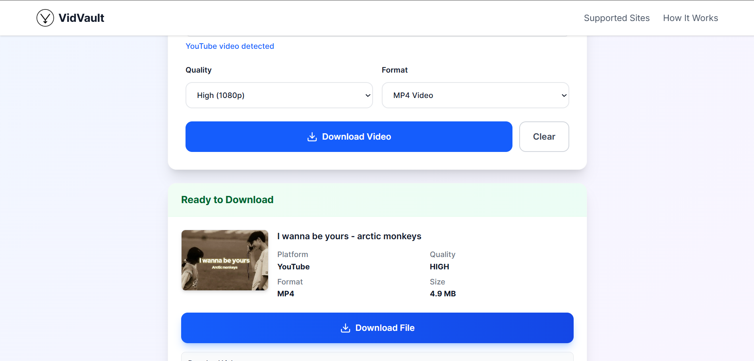Click the Quality value HIGH
Screen dimensions: 754x361
[439, 267]
